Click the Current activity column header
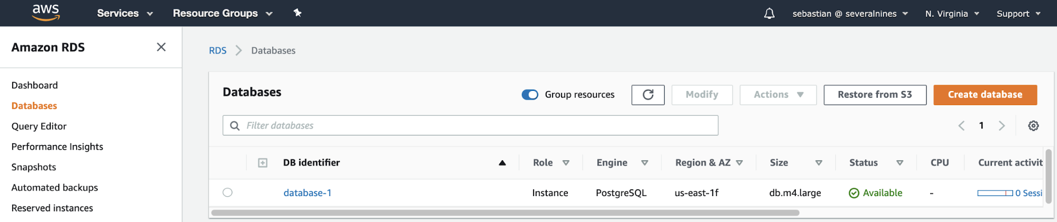 pos(1010,163)
